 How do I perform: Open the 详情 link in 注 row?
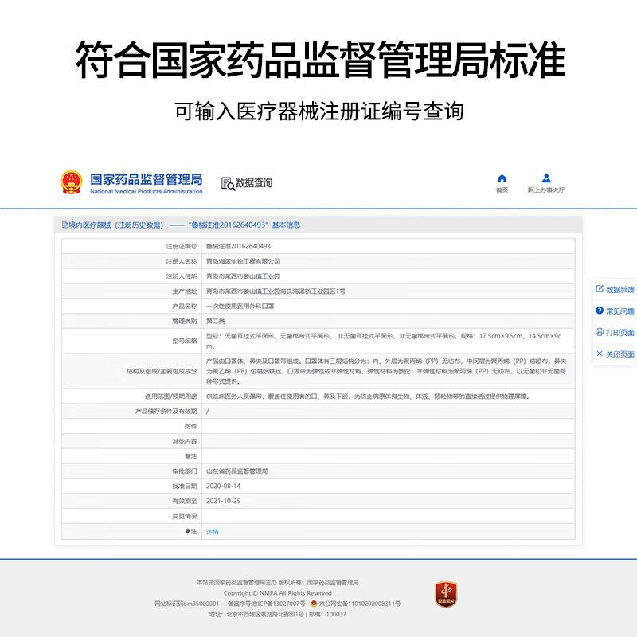(x=213, y=532)
